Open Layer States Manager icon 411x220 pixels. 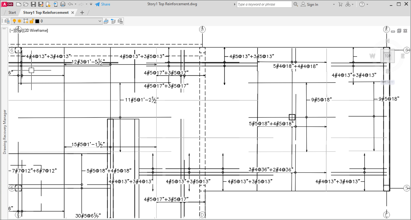point(120,21)
